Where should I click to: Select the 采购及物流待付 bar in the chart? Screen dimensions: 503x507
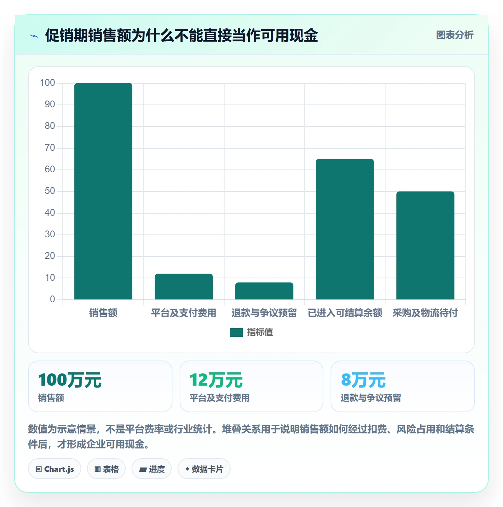[425, 246]
